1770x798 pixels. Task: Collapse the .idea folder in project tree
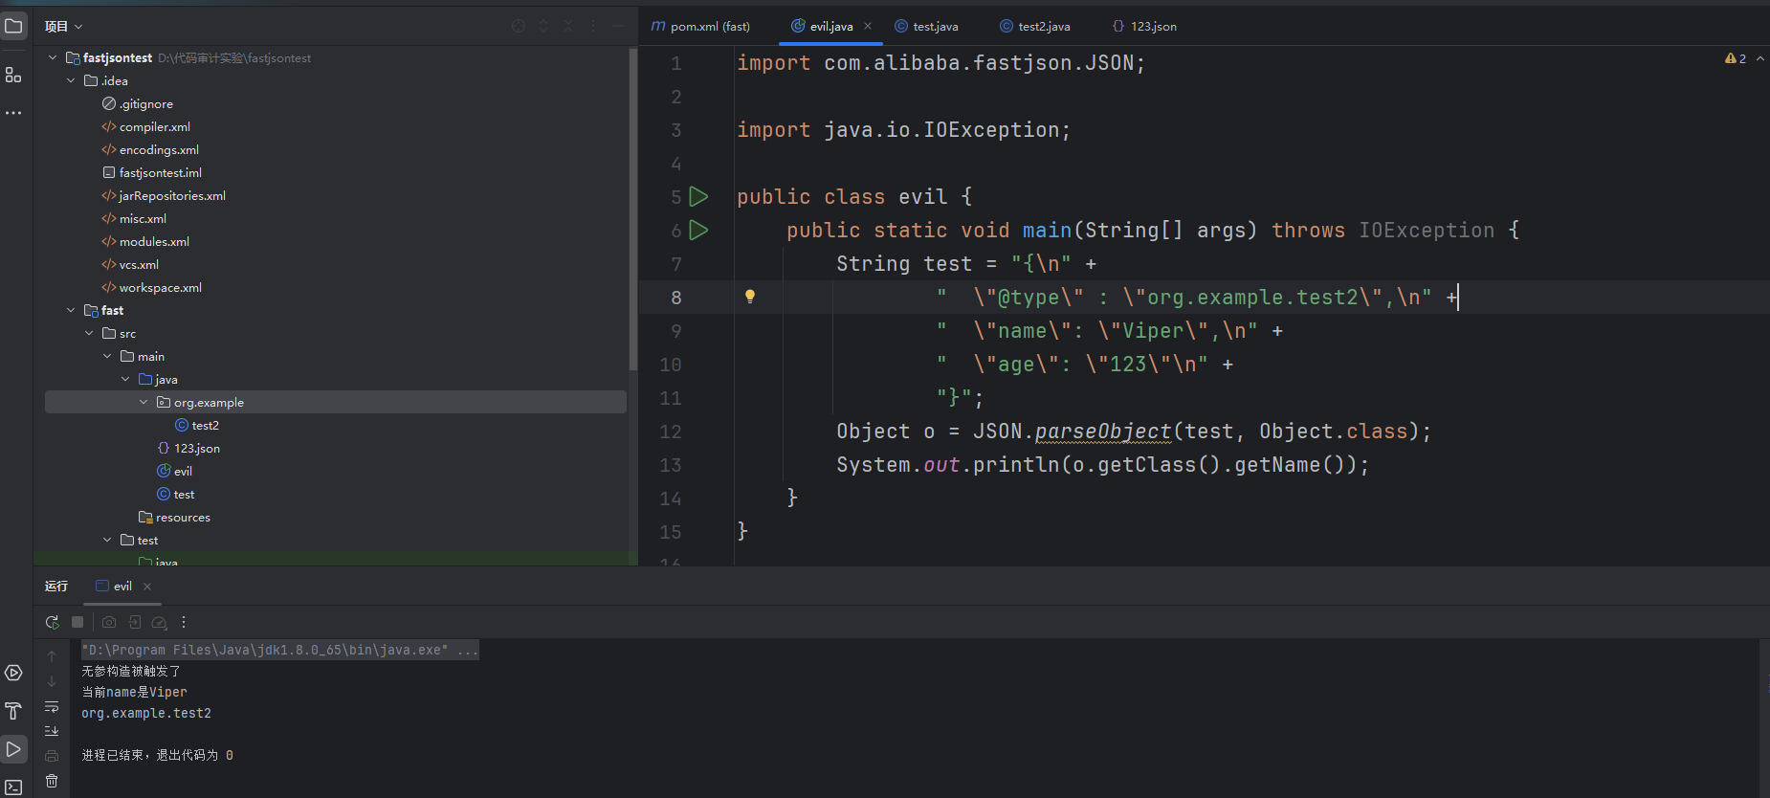click(x=71, y=81)
